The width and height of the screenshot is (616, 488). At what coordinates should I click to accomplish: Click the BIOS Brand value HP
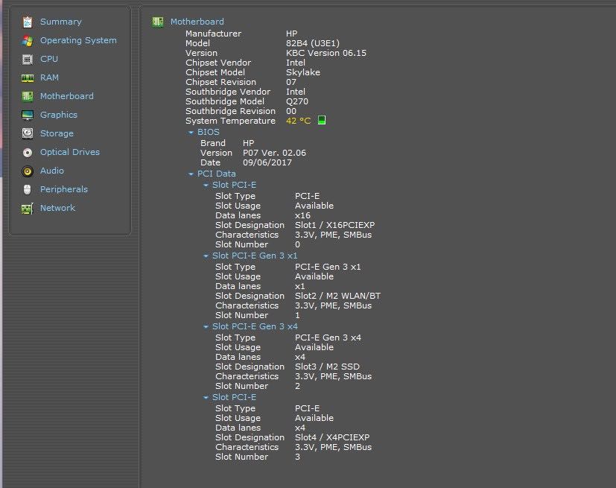coord(248,143)
